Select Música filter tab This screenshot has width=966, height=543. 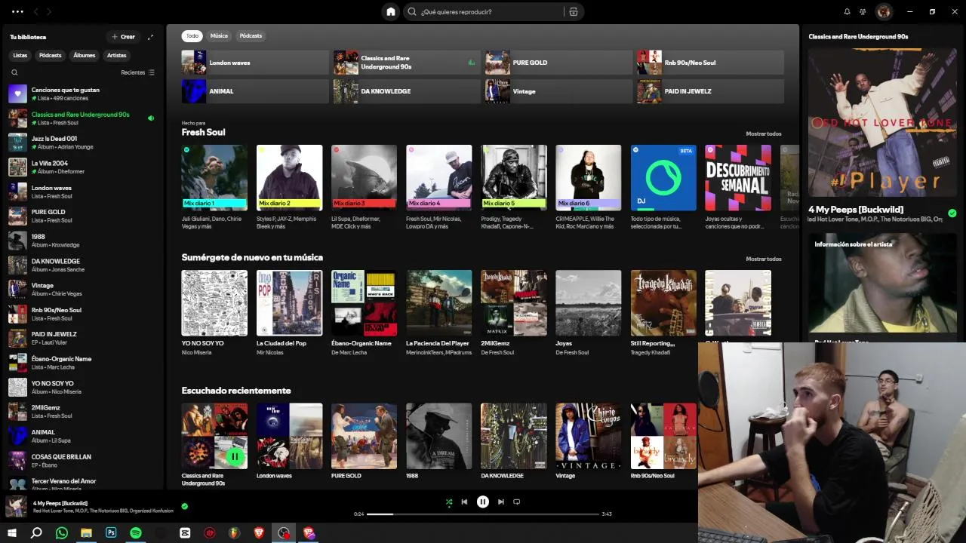[x=219, y=35]
